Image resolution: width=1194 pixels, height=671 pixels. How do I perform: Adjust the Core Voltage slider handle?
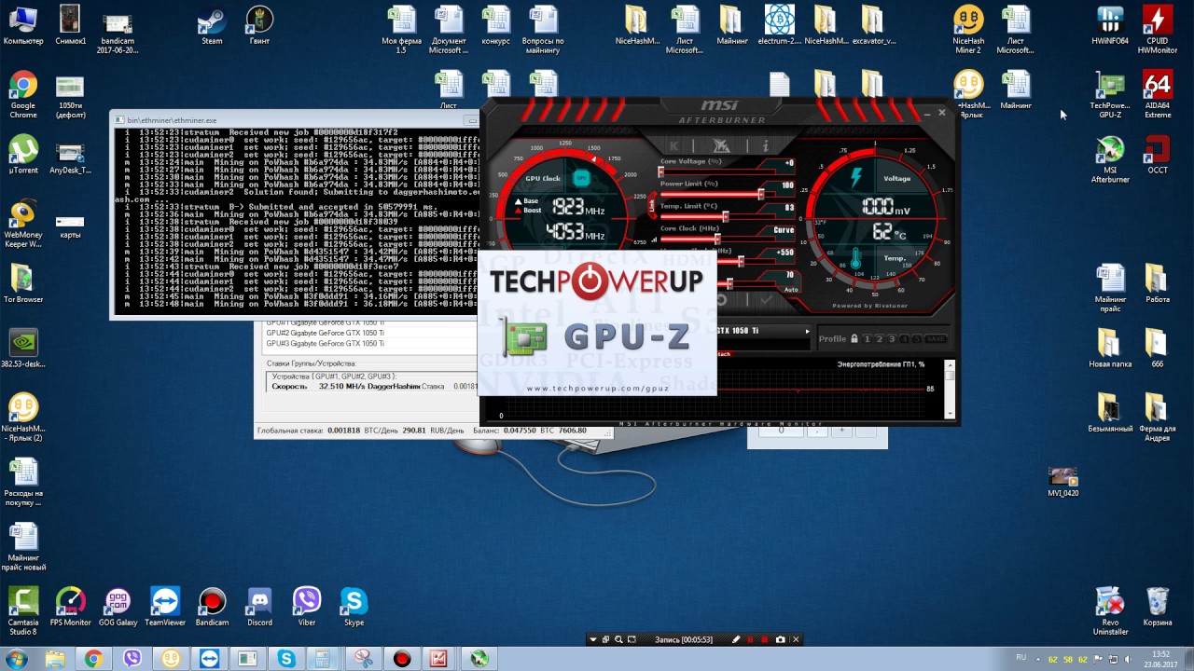pyautogui.click(x=661, y=172)
